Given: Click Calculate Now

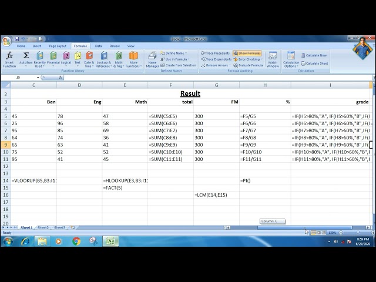Looking at the screenshot, I should [x=314, y=55].
